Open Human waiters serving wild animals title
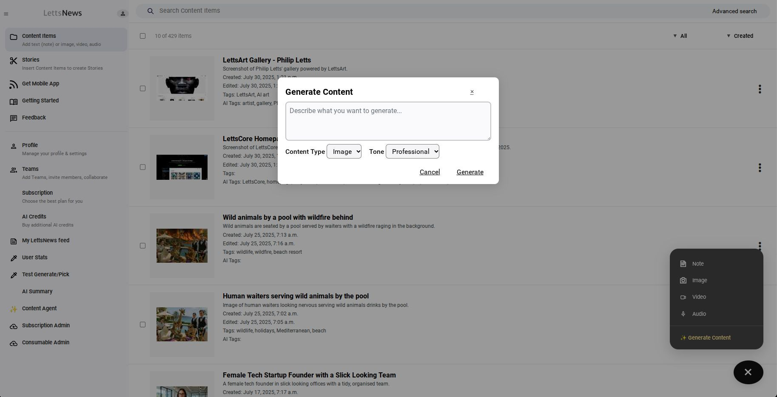 [296, 296]
